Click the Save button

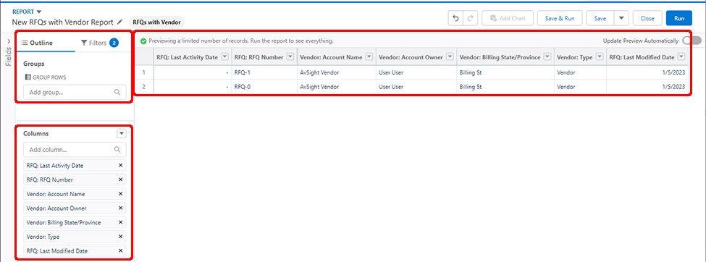(x=600, y=19)
